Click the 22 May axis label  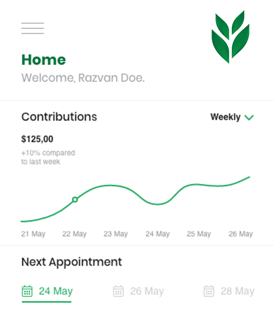tap(74, 234)
